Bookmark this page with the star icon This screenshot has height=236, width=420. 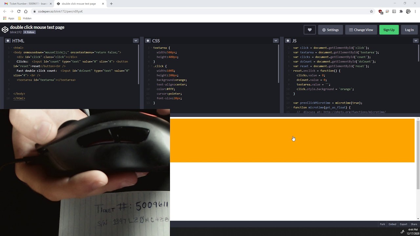coord(371,11)
